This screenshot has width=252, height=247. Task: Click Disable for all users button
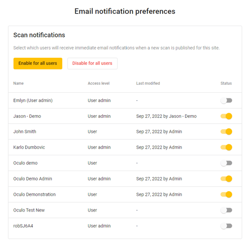[92, 63]
